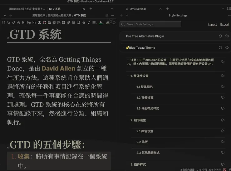Viewport: 231px width, 171px height.
Task: Open the right pane tab list dropdown
Action: 223,9
